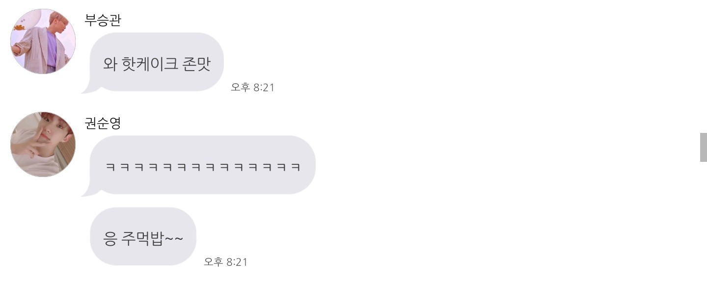Click the tail of 권순영's first bubble
The image size is (707, 282).
point(88,191)
